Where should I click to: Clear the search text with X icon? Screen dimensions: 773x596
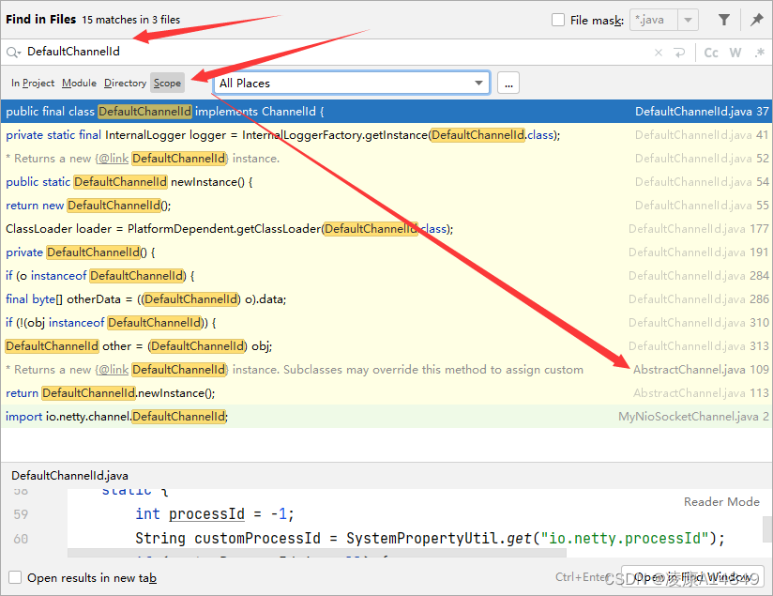coord(659,53)
